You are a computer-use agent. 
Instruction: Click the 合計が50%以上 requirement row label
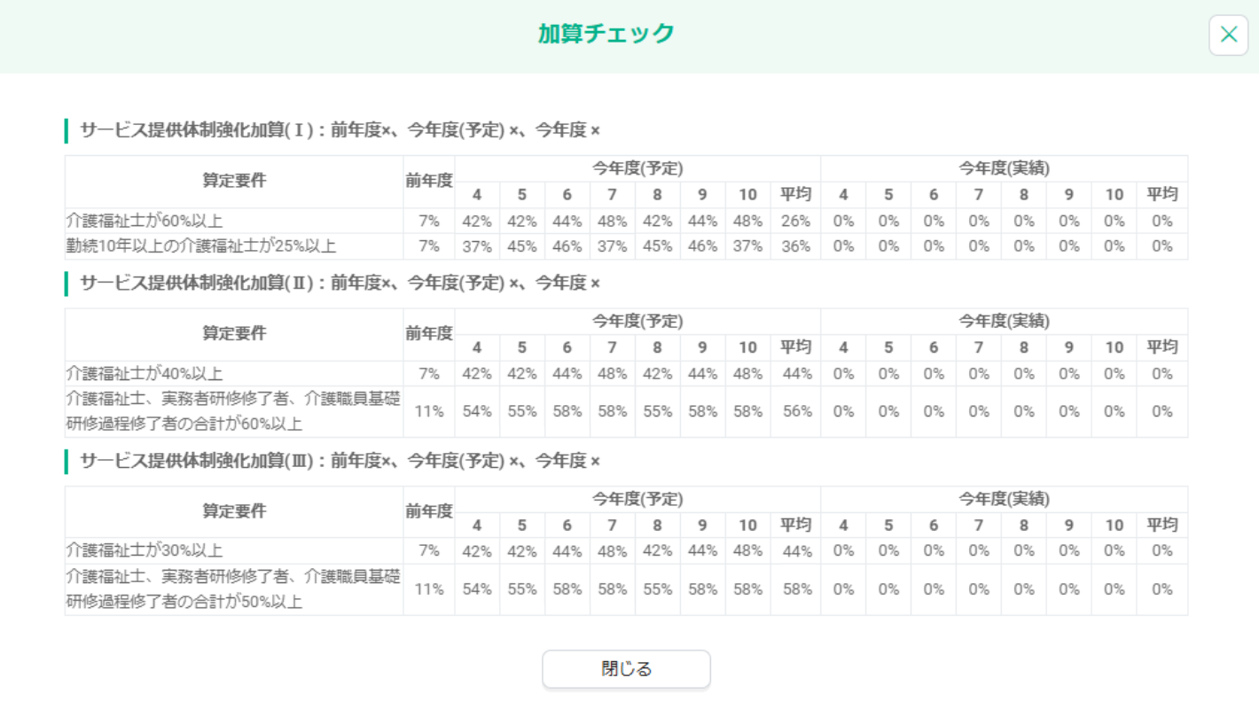coord(233,590)
